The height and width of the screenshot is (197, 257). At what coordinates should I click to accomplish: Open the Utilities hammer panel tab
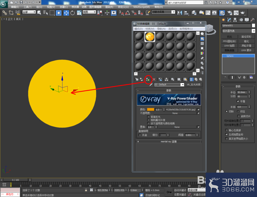pyautogui.click(x=252, y=20)
